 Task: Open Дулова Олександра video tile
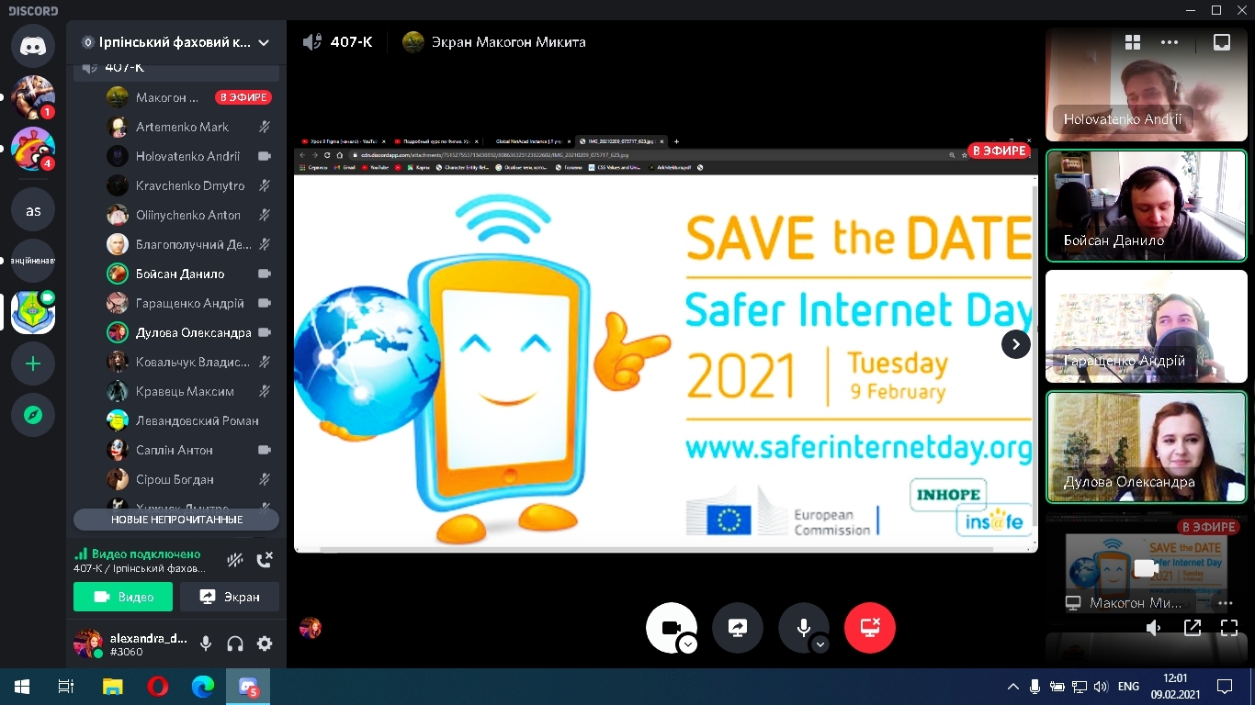point(1147,447)
